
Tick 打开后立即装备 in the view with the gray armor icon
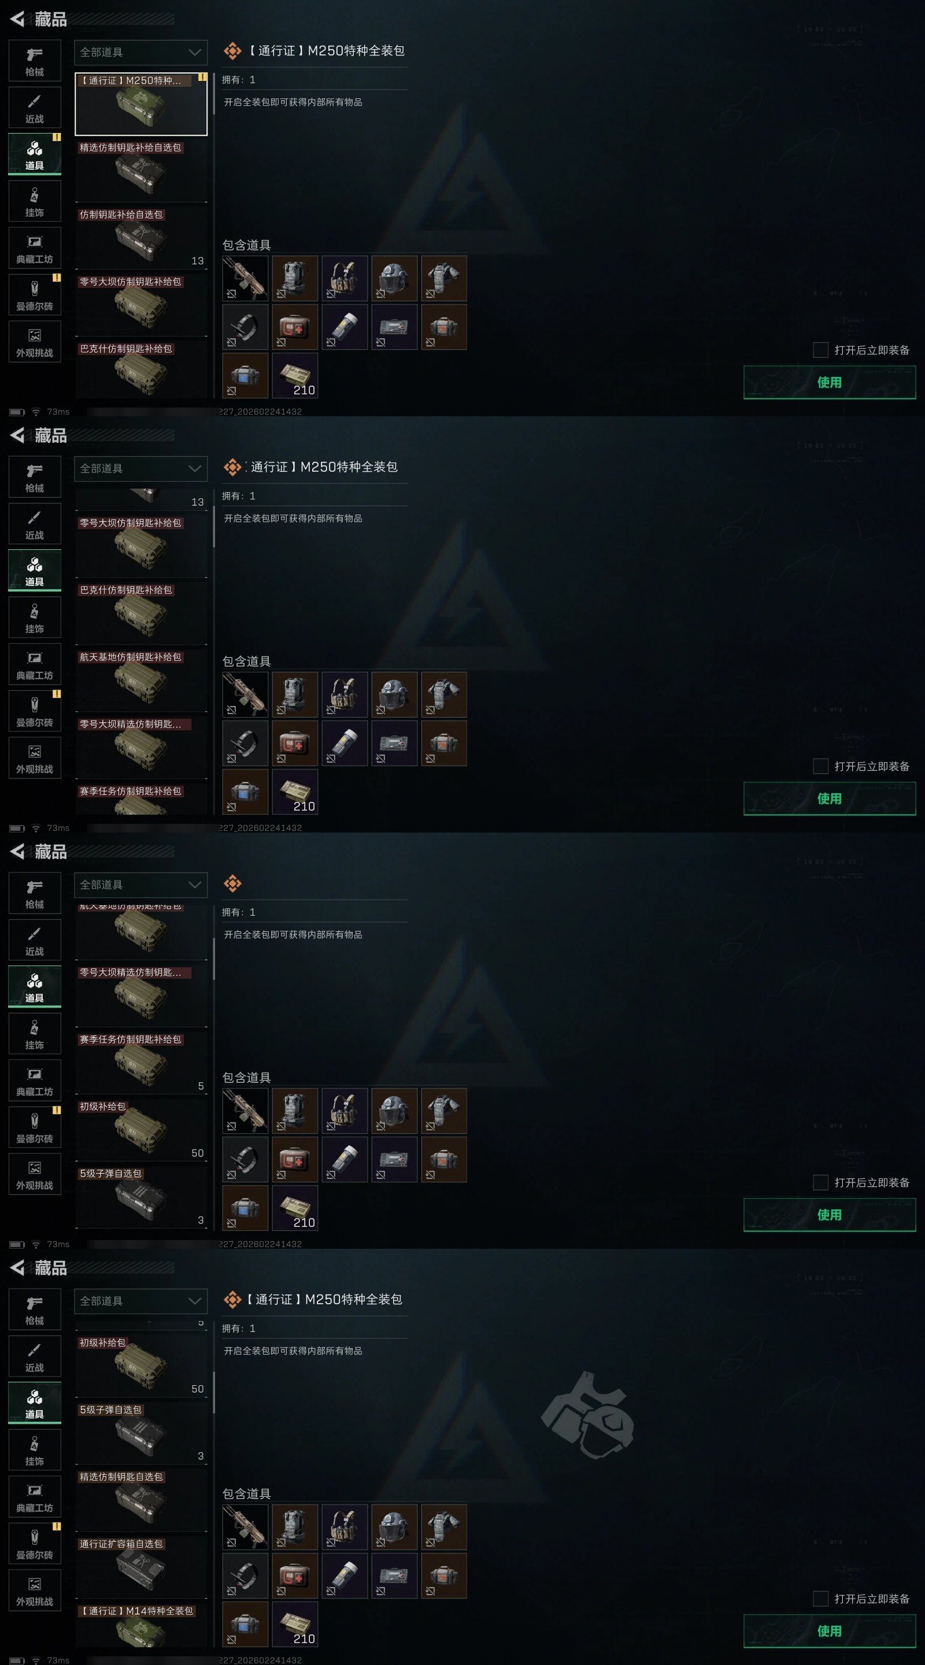(820, 1599)
